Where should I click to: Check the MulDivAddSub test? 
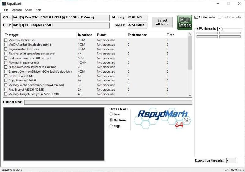point(6,45)
